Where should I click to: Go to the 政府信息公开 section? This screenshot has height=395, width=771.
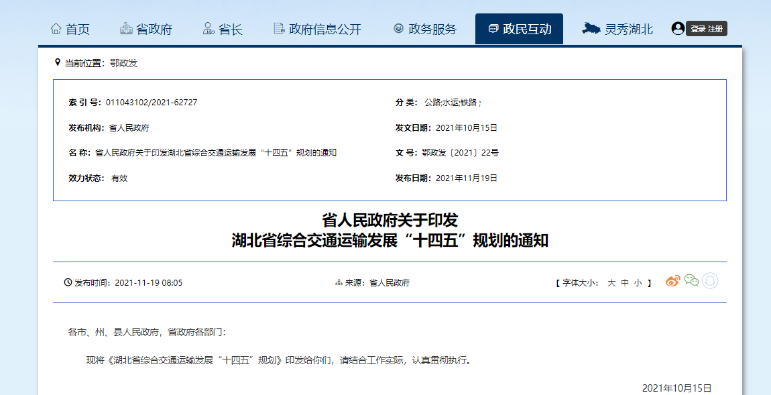pos(324,30)
